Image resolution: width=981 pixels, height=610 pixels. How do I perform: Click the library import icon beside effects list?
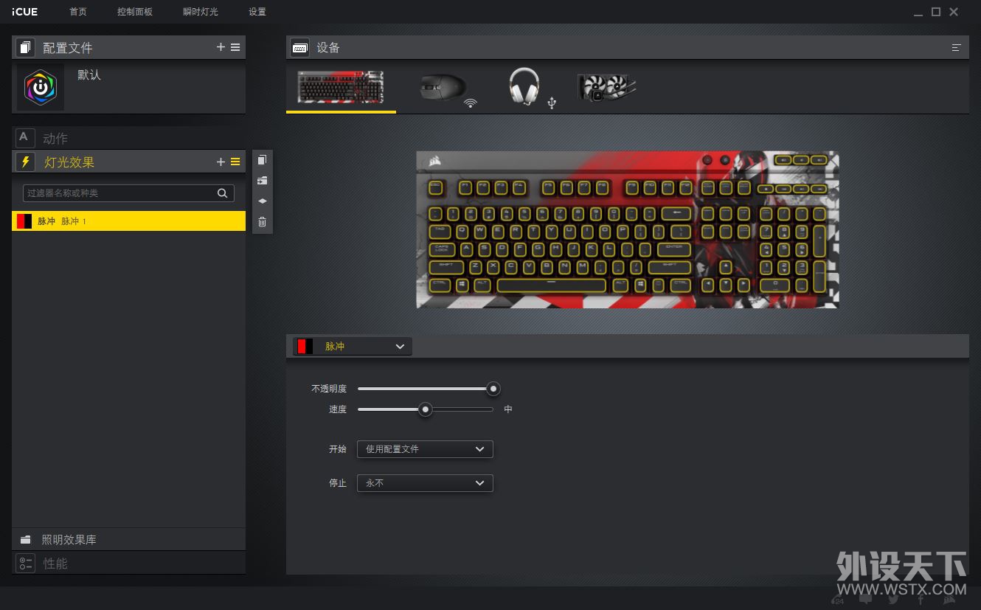pos(262,181)
